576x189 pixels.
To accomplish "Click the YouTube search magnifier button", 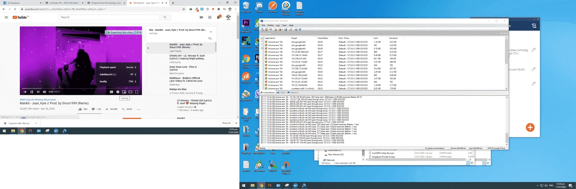I will tap(165, 17).
